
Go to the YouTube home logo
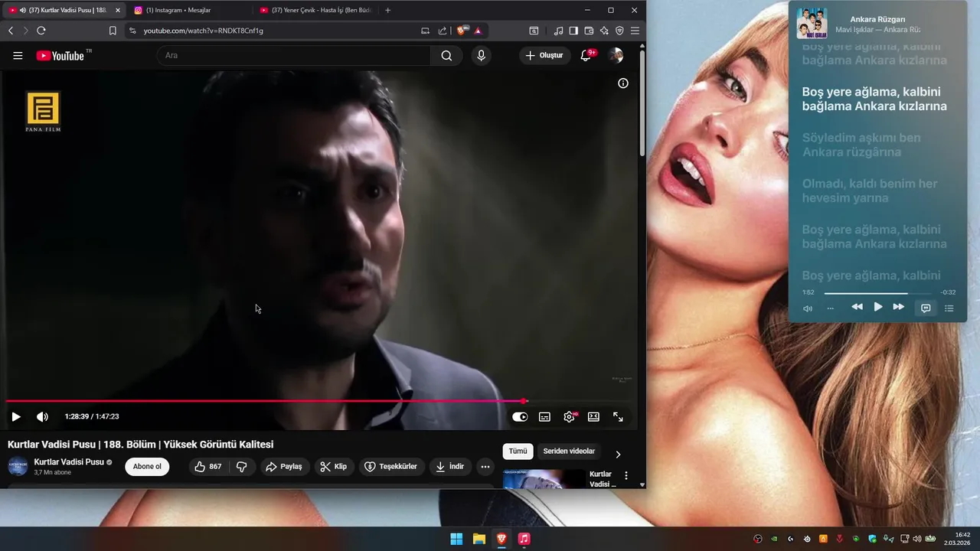[60, 55]
